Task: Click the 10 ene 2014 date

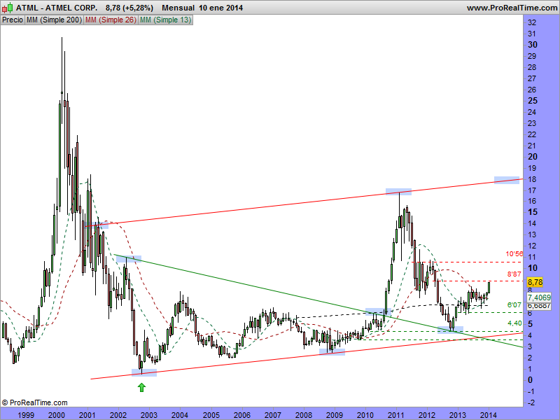Action: 220,8
